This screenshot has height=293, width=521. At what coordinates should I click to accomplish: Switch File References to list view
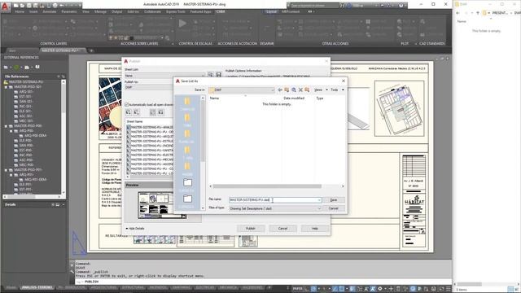[x=58, y=77]
